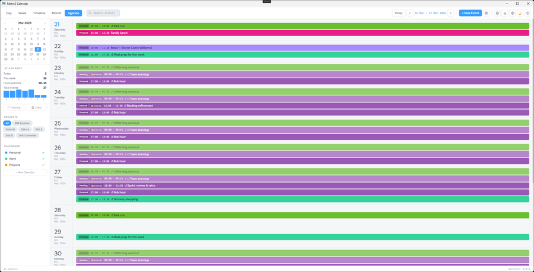Switch to Day view
Screen dimensions: 534x272
[9, 13]
